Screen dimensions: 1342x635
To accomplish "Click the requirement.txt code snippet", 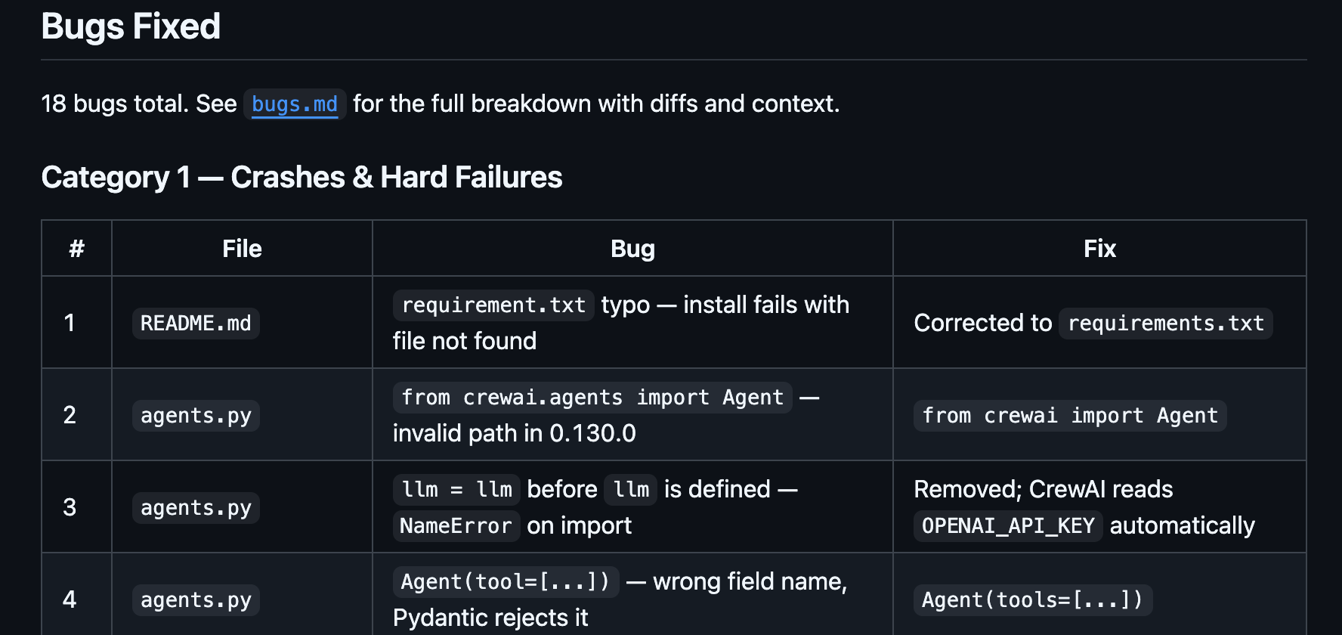I will pyautogui.click(x=493, y=305).
